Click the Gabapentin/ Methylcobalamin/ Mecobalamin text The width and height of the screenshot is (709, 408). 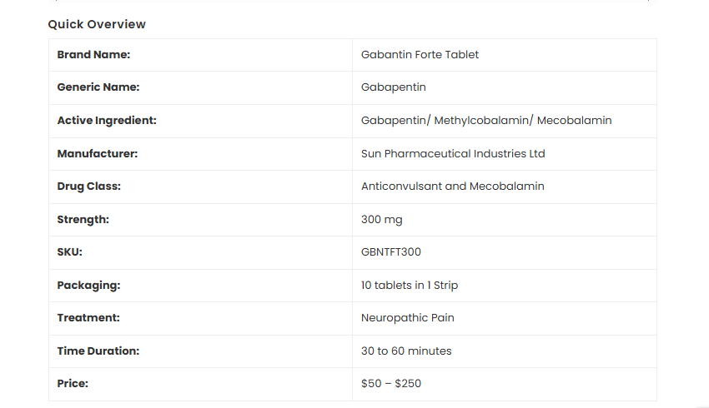coord(486,121)
